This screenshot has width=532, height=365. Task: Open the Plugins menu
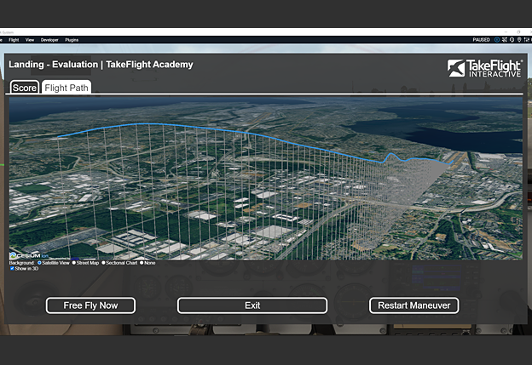pyautogui.click(x=72, y=40)
